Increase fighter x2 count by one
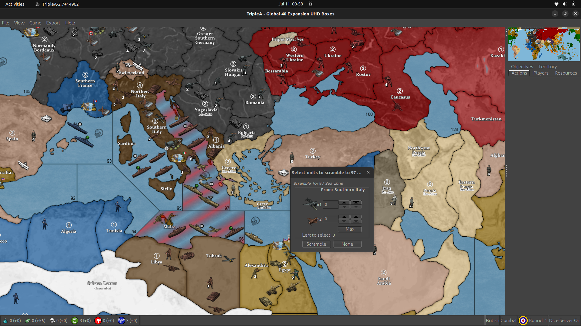Image resolution: width=581 pixels, height=326 pixels. (x=344, y=217)
